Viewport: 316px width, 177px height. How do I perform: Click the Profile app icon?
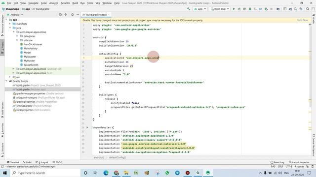click(x=261, y=9)
